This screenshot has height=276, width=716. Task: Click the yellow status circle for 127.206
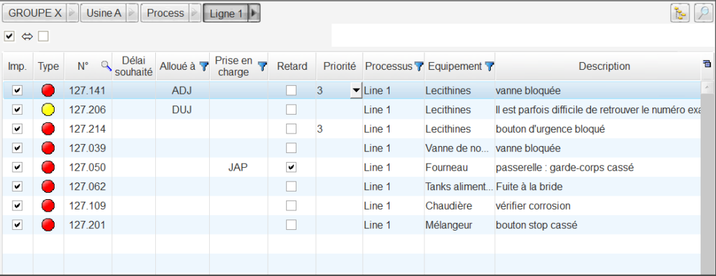[x=48, y=110]
